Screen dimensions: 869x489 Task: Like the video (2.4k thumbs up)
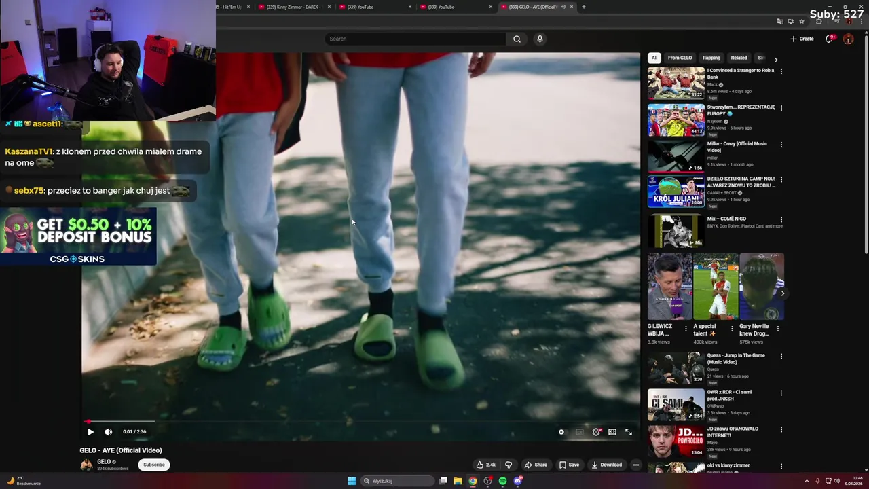[x=485, y=465]
